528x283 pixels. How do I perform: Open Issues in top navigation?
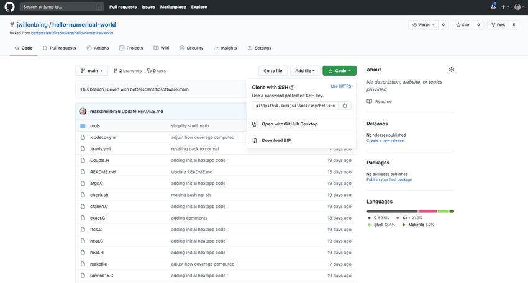coord(148,7)
